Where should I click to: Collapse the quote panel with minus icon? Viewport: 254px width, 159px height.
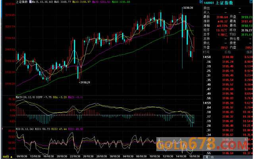click(201, 2)
